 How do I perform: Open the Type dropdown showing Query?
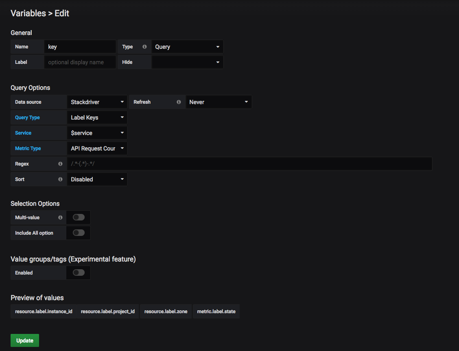tap(187, 47)
